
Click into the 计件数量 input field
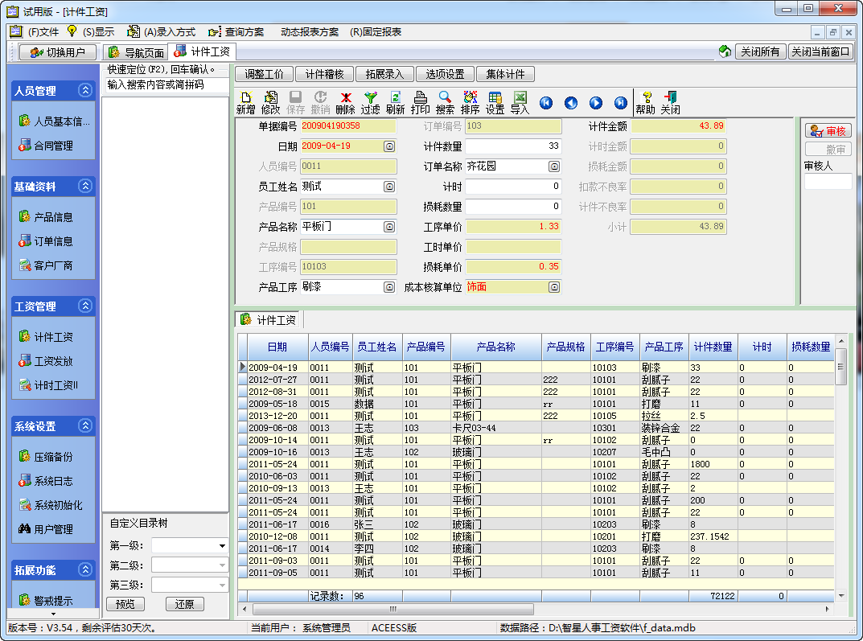click(513, 146)
